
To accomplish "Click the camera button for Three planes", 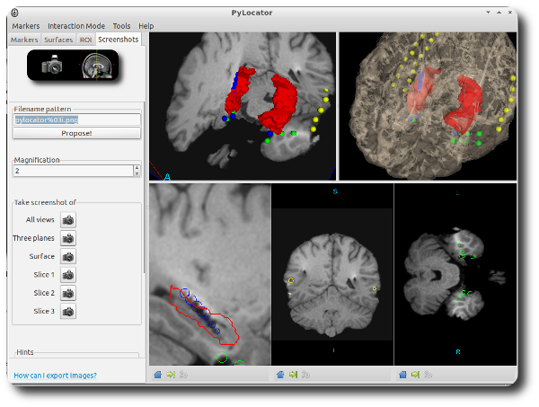I will click(68, 238).
